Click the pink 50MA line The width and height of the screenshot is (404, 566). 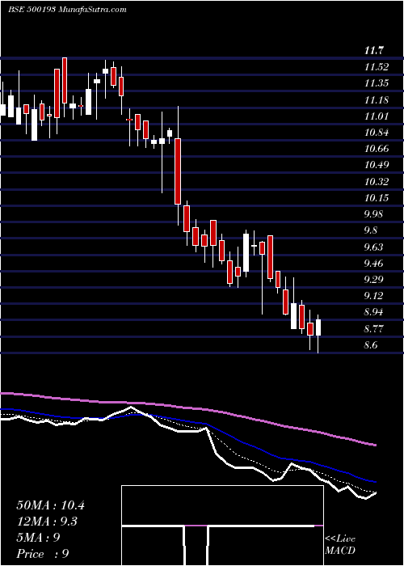pyautogui.click(x=188, y=408)
